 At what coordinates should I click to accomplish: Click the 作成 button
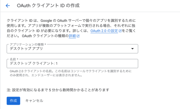click(13, 101)
